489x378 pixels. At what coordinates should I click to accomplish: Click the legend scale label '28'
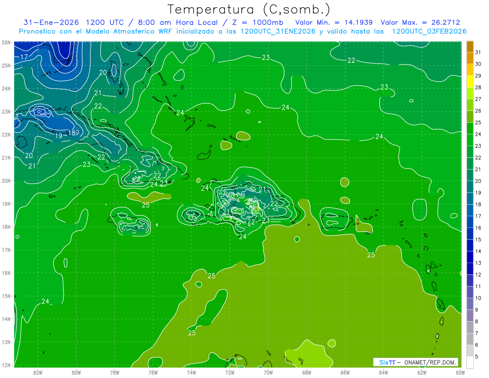click(478, 87)
